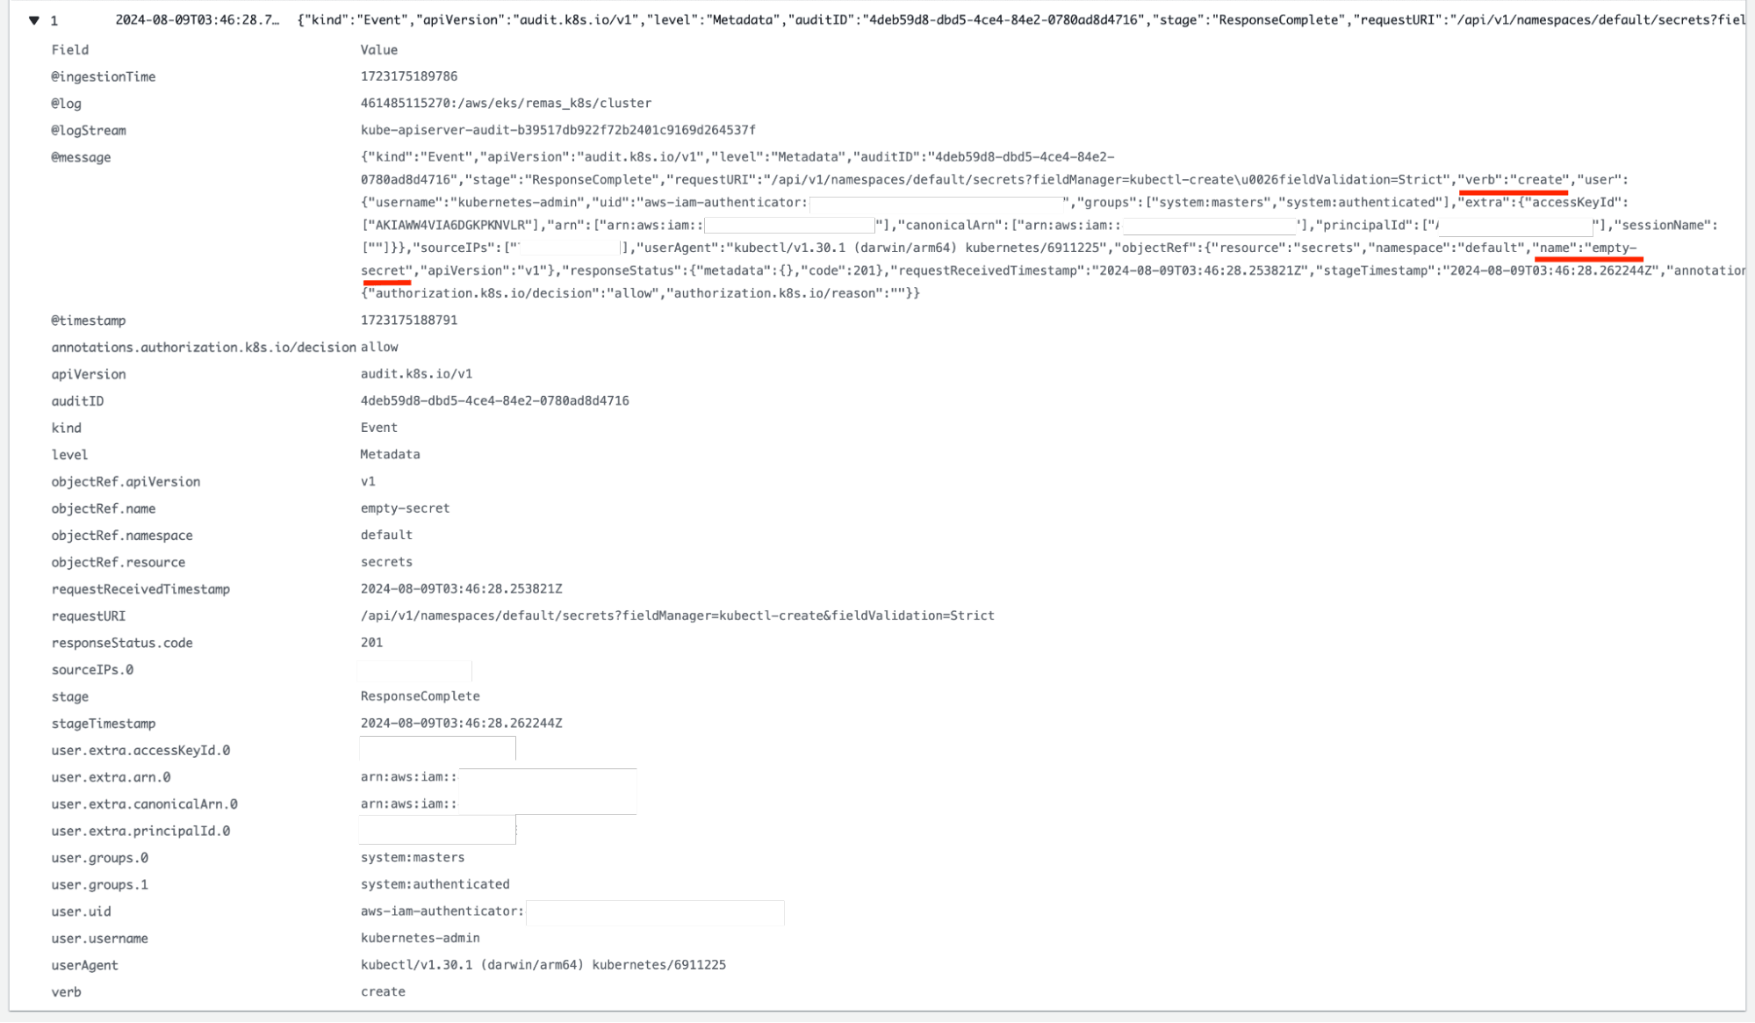Select the @logStream field name

coord(89,131)
